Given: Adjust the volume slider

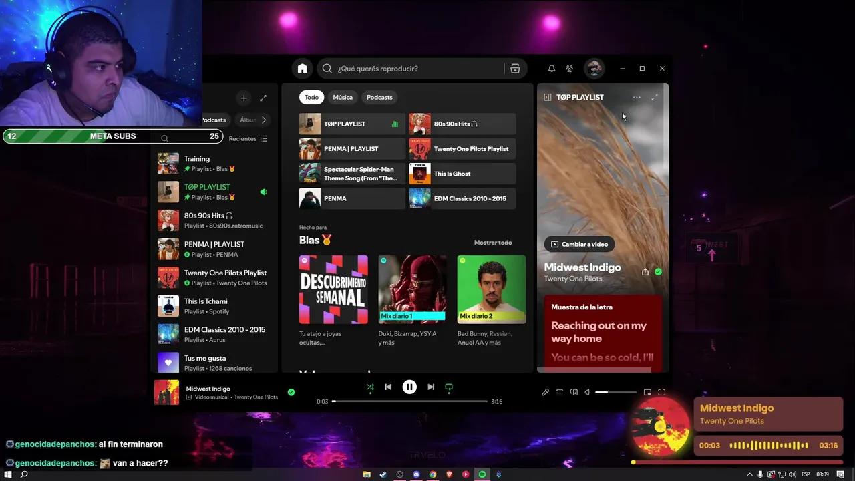Looking at the screenshot, I should click(616, 392).
